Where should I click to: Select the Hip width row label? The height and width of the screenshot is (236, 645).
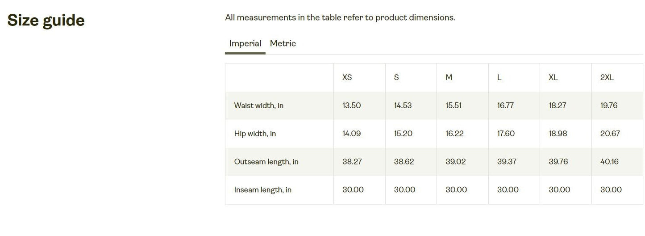click(255, 134)
